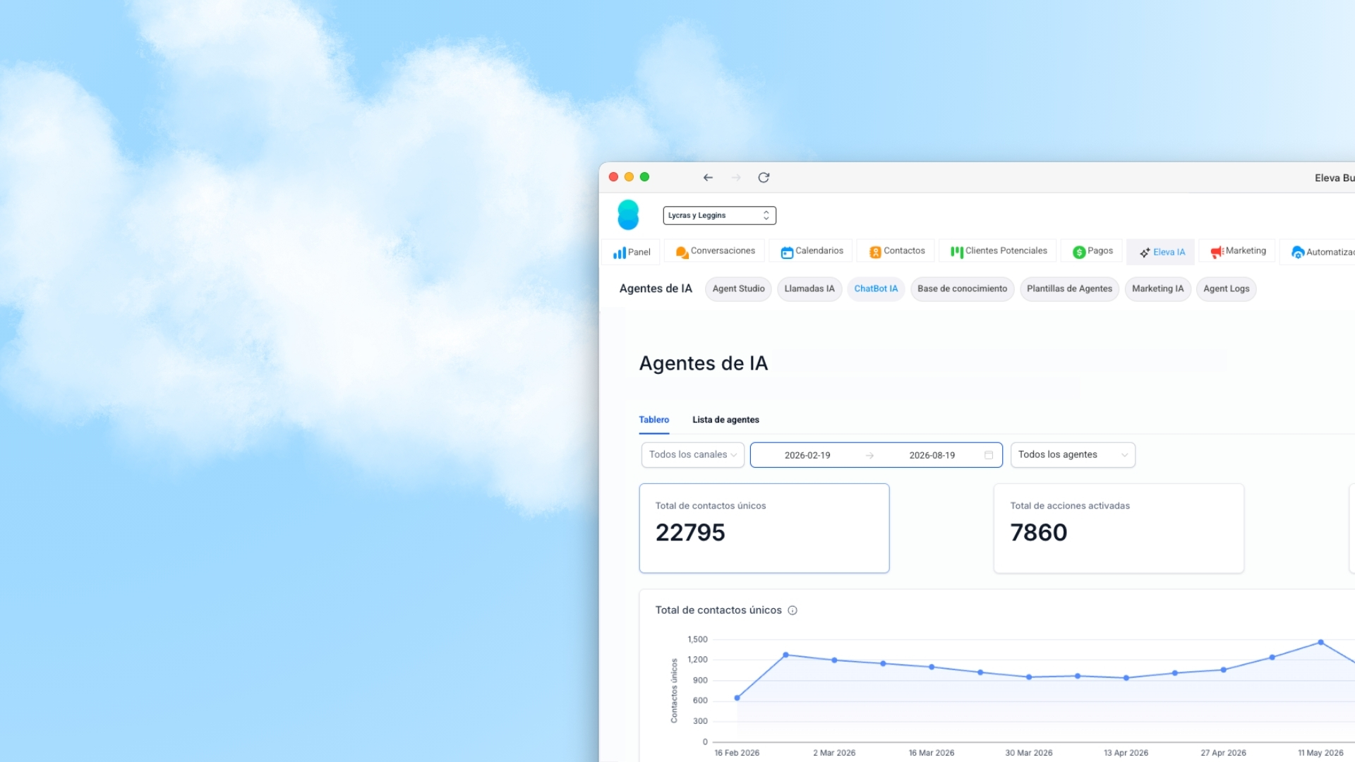Screen dimensions: 1355x762
Task: Switch to Lista de agentes tab
Action: coord(725,420)
